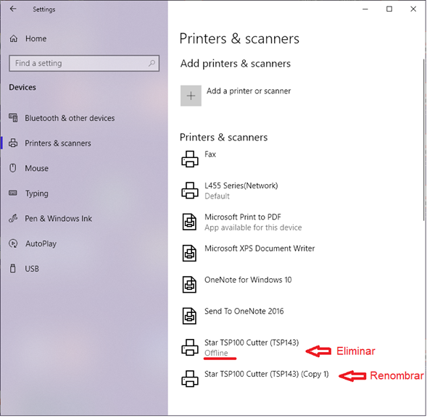Click the AutoPlay sidebar icon
This screenshot has height=418, width=427.
click(x=13, y=243)
